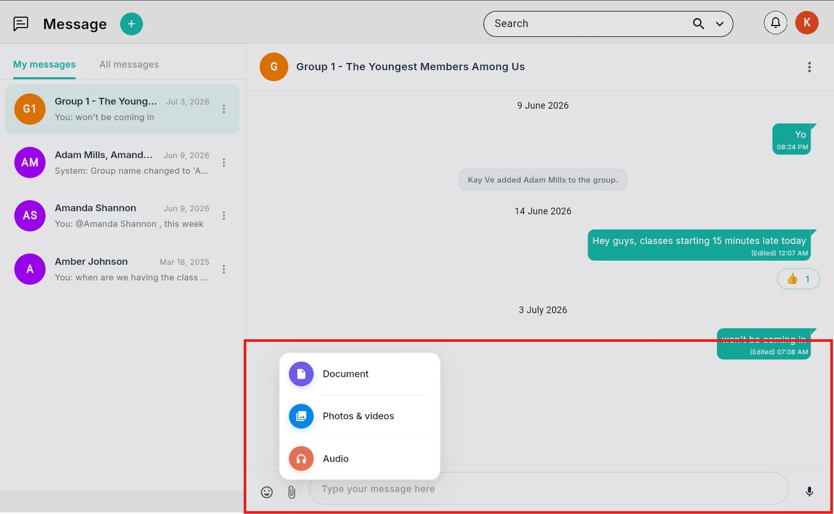The height and width of the screenshot is (514, 834).
Task: Click the Message chat icon in header
Action: tap(21, 24)
